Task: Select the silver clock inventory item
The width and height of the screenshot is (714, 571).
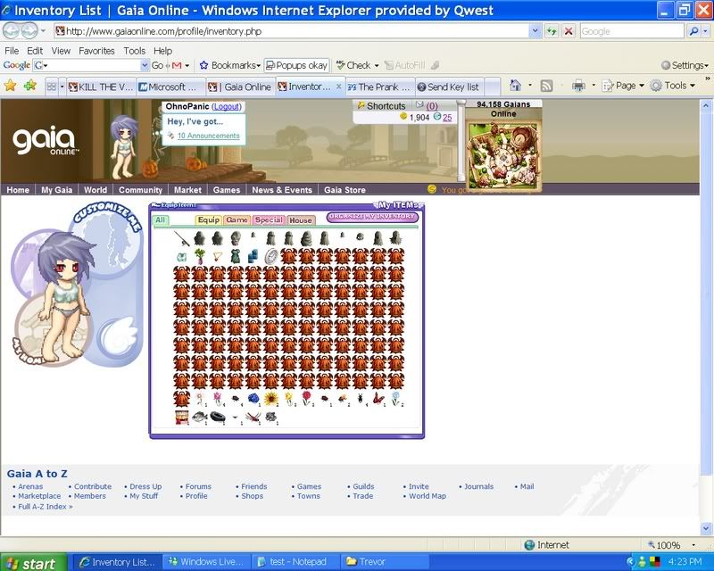Action: pos(271,256)
